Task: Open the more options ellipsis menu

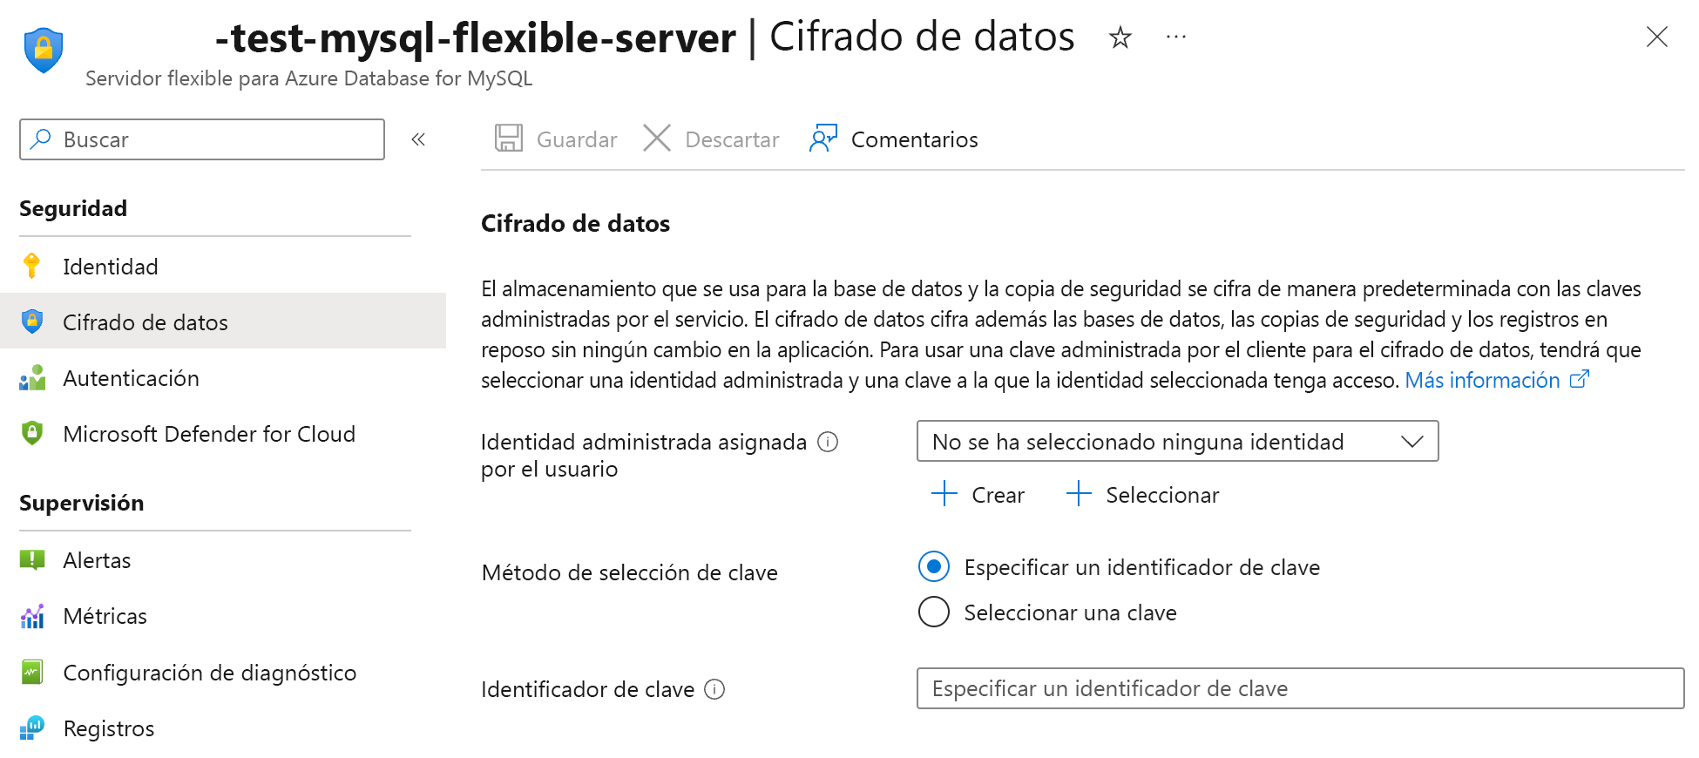Action: click(1176, 37)
